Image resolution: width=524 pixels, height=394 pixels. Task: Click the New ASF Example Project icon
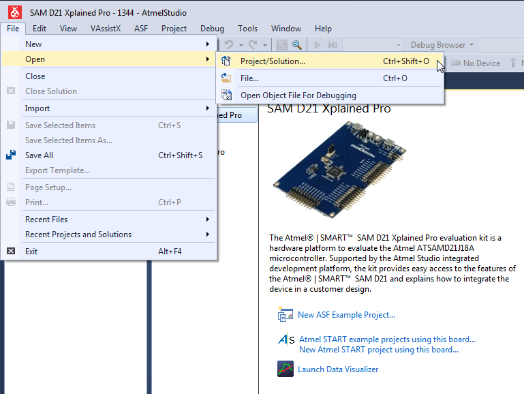286,315
